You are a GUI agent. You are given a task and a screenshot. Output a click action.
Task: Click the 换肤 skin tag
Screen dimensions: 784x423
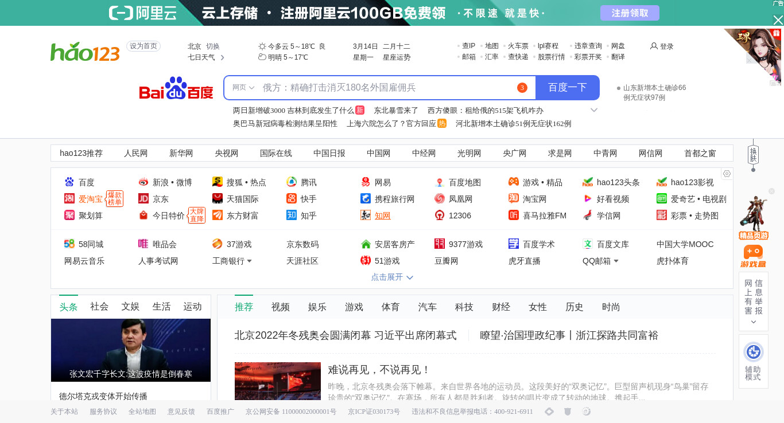[753, 154]
